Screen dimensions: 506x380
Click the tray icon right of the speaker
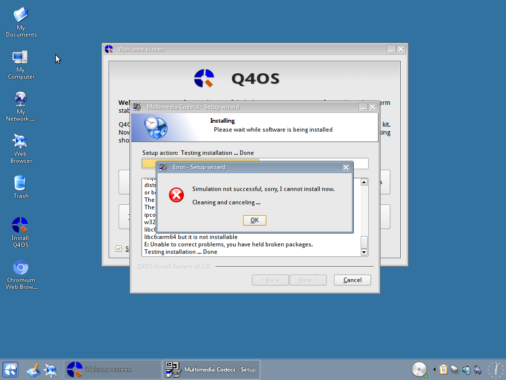click(x=478, y=369)
